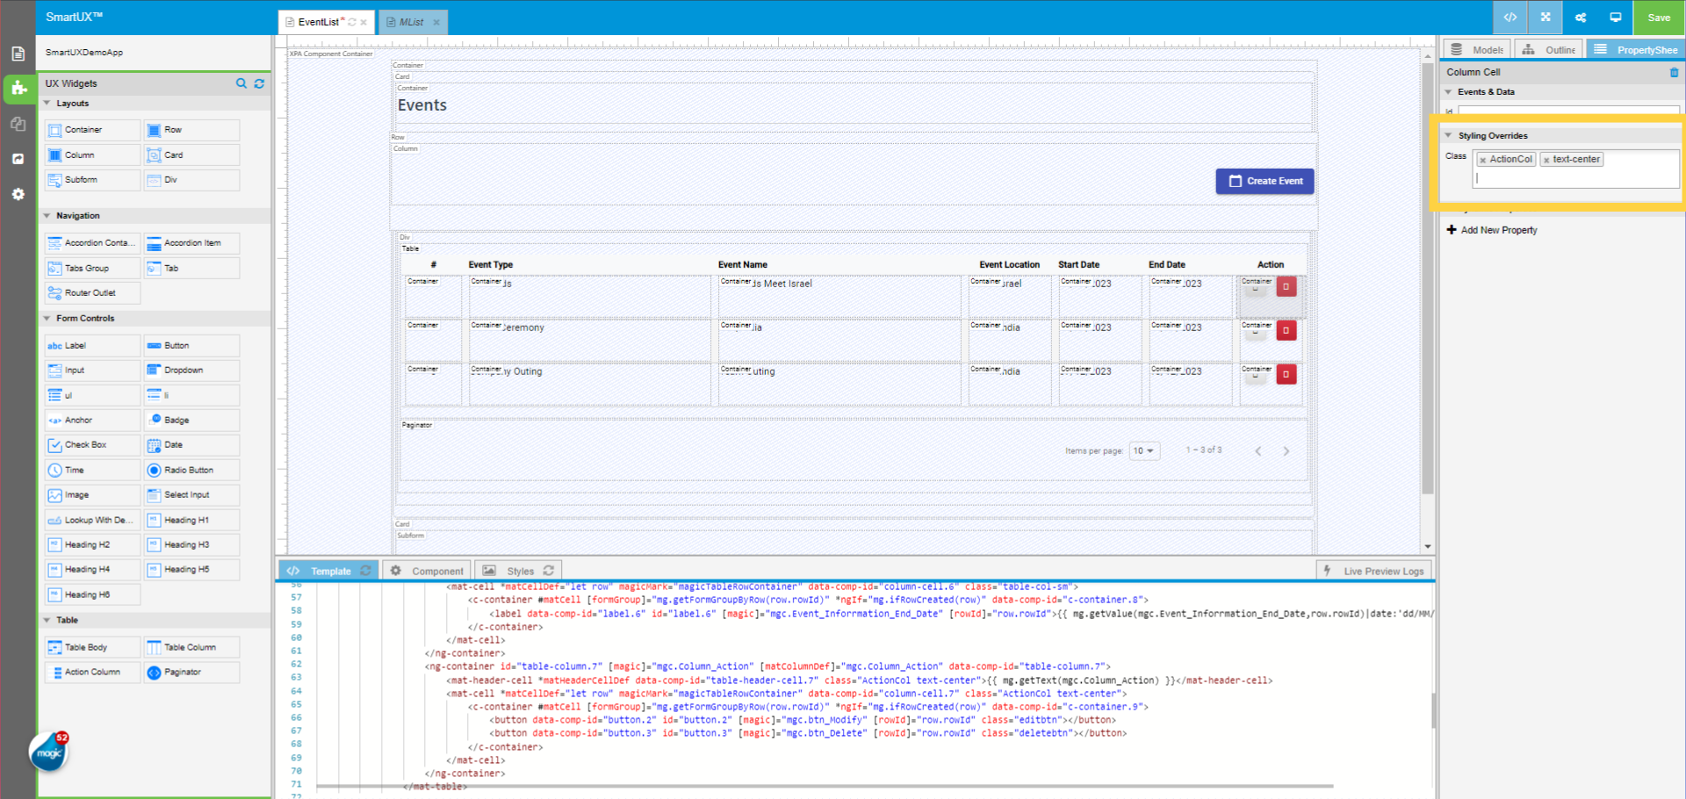Image resolution: width=1686 pixels, height=799 pixels.
Task: Collapse the Styling Overrides section
Action: pyautogui.click(x=1449, y=136)
